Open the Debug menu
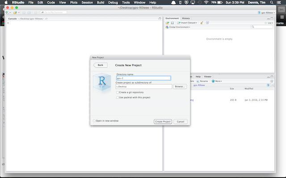Image resolution: width=286 pixels, height=178 pixels. [113, 3]
